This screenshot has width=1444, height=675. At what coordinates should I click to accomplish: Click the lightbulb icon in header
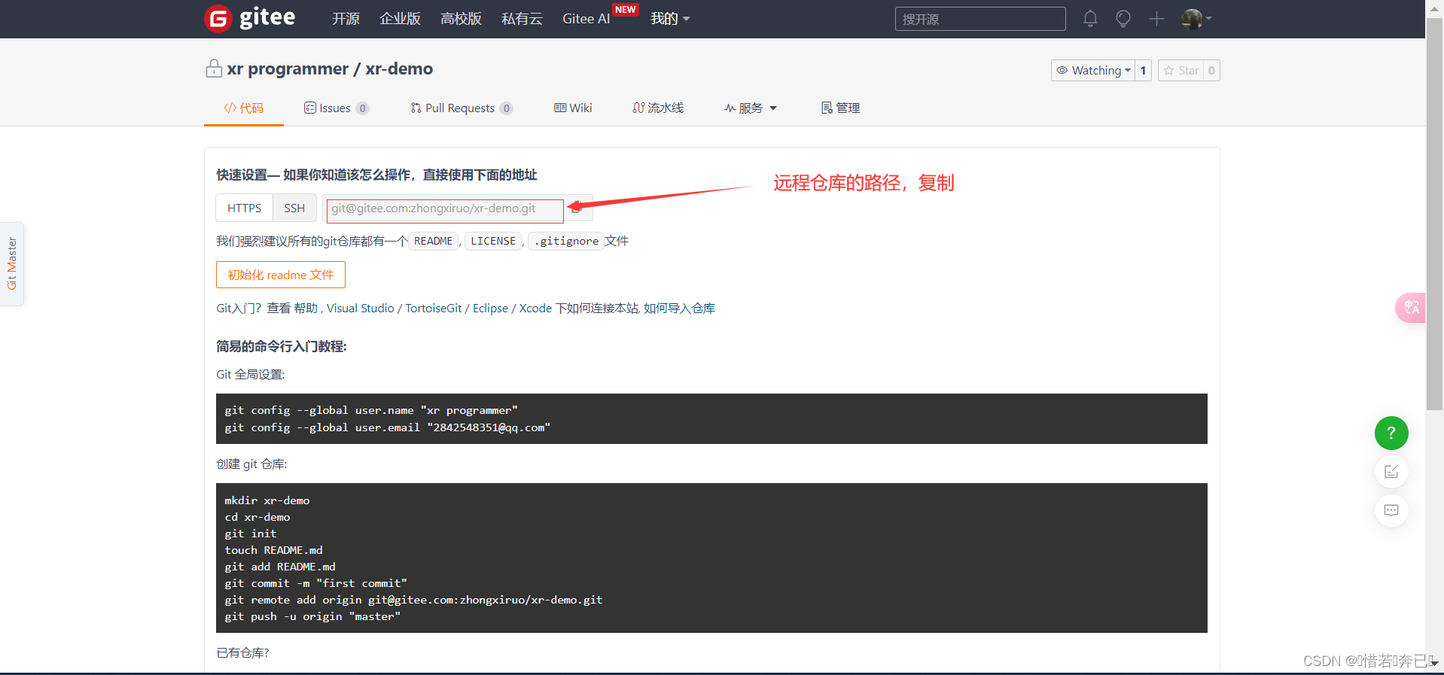(x=1123, y=18)
